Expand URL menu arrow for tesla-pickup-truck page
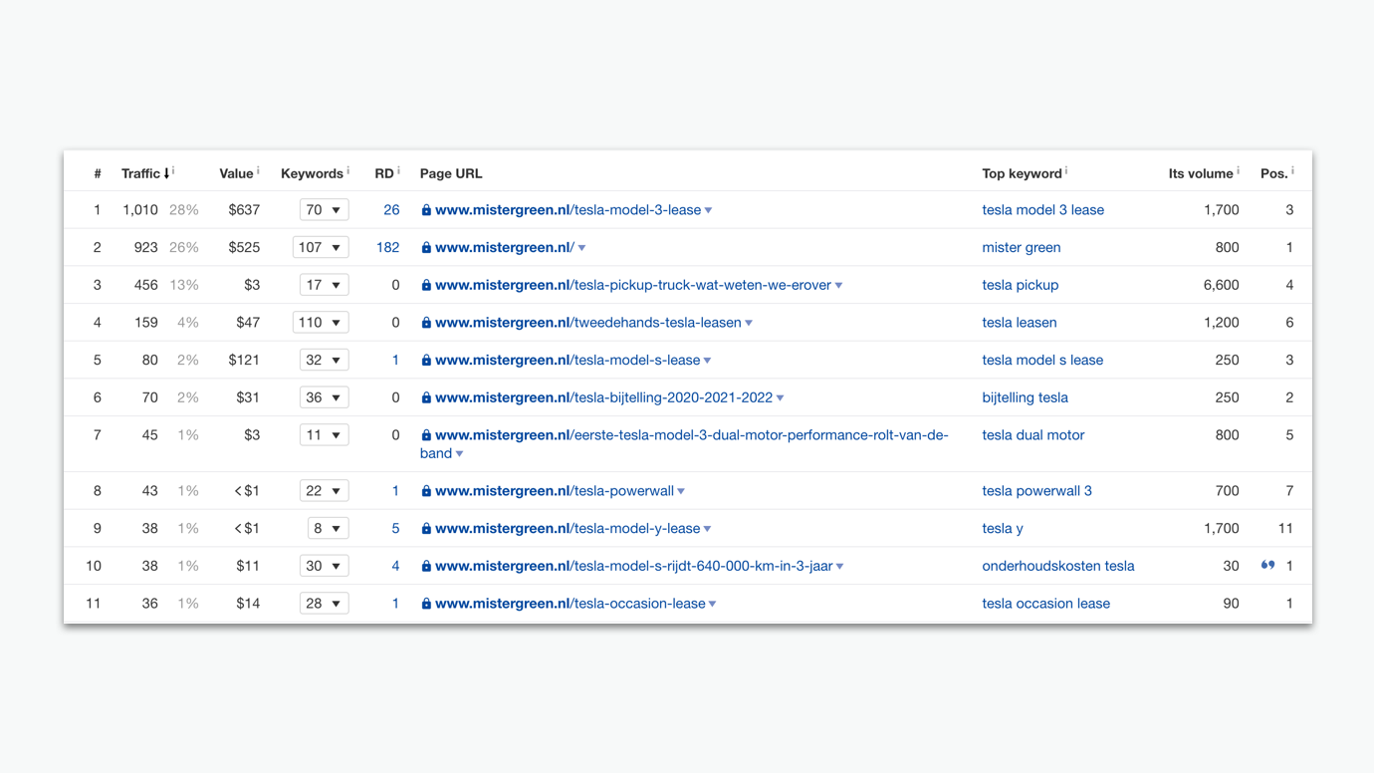Image resolution: width=1374 pixels, height=773 pixels. click(838, 286)
